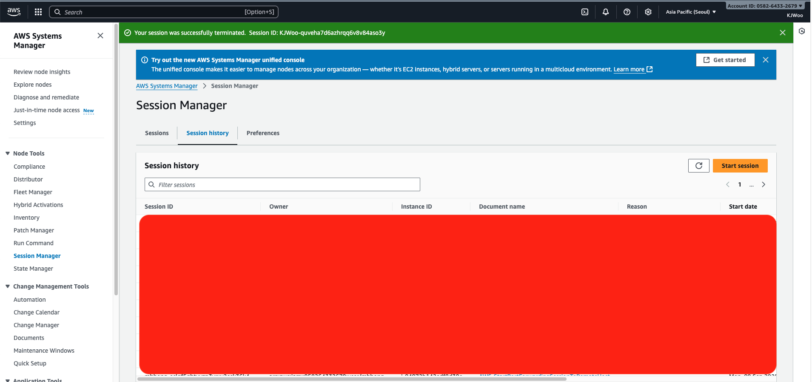The image size is (812, 382).
Task: Open State Manager
Action: 33,269
